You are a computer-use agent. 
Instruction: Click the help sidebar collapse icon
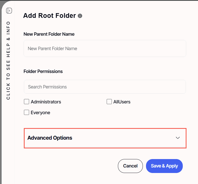tap(9, 11)
